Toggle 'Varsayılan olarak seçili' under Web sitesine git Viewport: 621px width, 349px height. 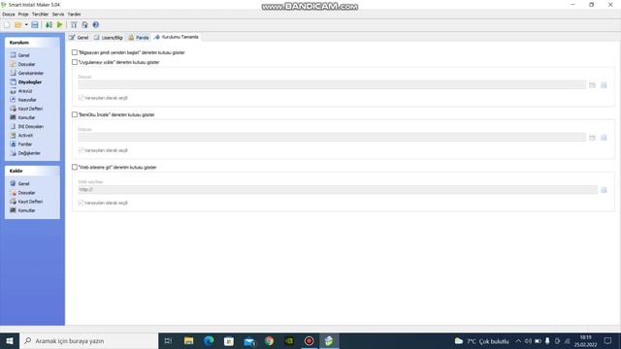point(81,203)
